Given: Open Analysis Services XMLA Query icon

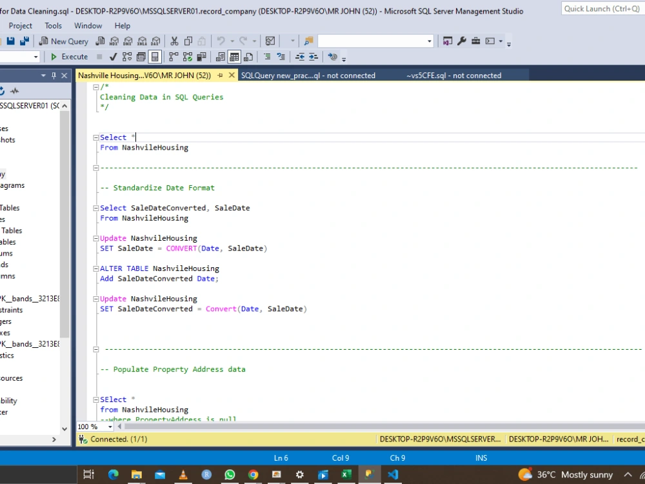Looking at the screenshot, I should (142, 41).
